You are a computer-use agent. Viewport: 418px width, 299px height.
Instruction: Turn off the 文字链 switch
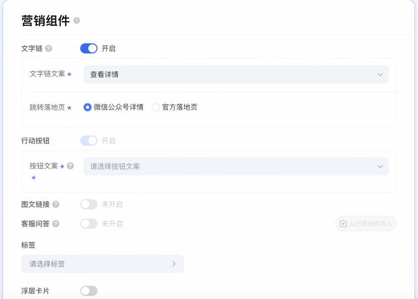click(89, 49)
